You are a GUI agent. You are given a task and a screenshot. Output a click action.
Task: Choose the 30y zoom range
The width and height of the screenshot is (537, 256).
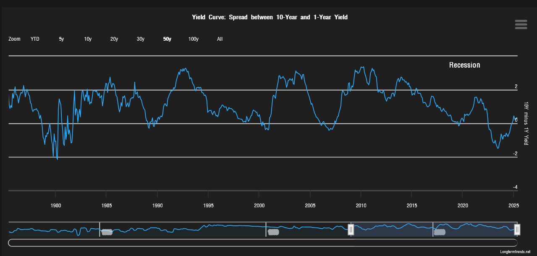tap(140, 39)
